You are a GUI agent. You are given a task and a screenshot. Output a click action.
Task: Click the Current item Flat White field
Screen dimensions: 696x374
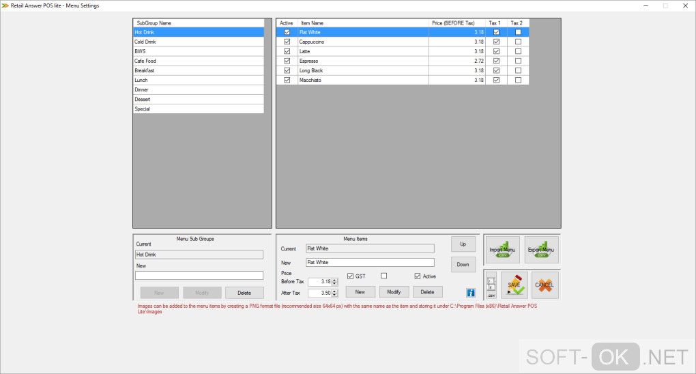pos(371,248)
